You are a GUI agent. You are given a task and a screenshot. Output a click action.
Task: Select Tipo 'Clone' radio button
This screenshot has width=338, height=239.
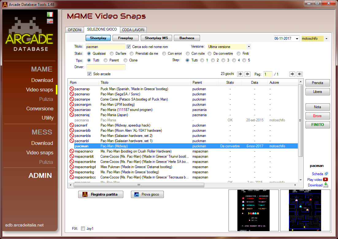pyautogui.click(x=125, y=60)
